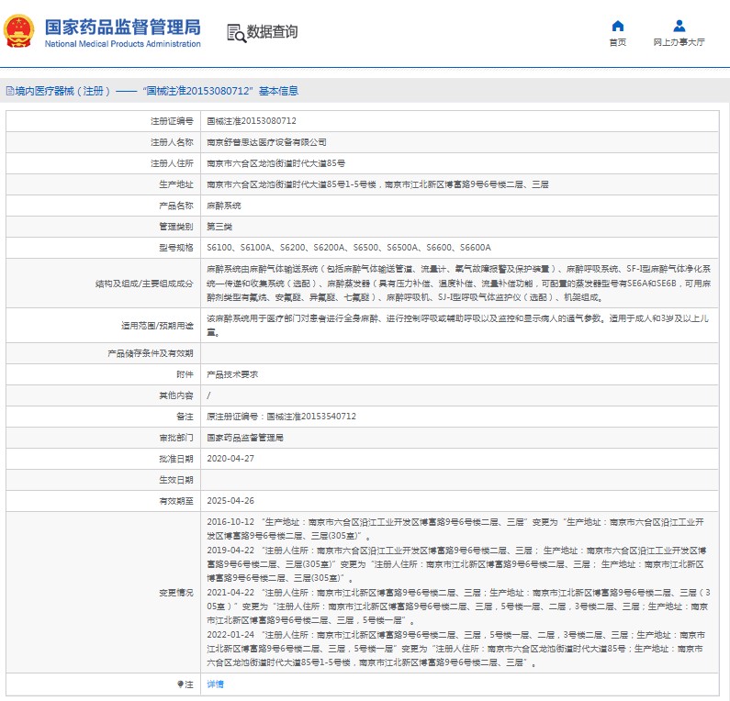Click the 产品储存条件及有效期 label

(x=151, y=353)
